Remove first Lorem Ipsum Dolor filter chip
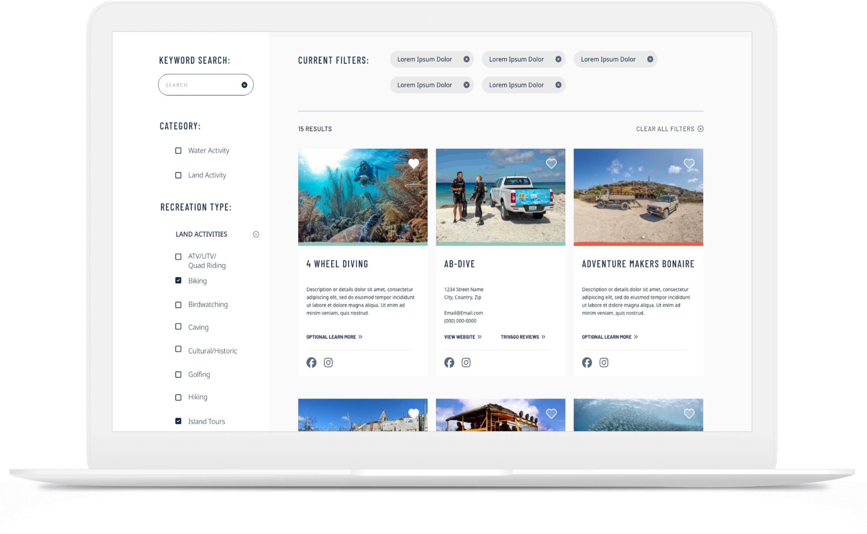Screen dimensions: 867x534 click(466, 59)
